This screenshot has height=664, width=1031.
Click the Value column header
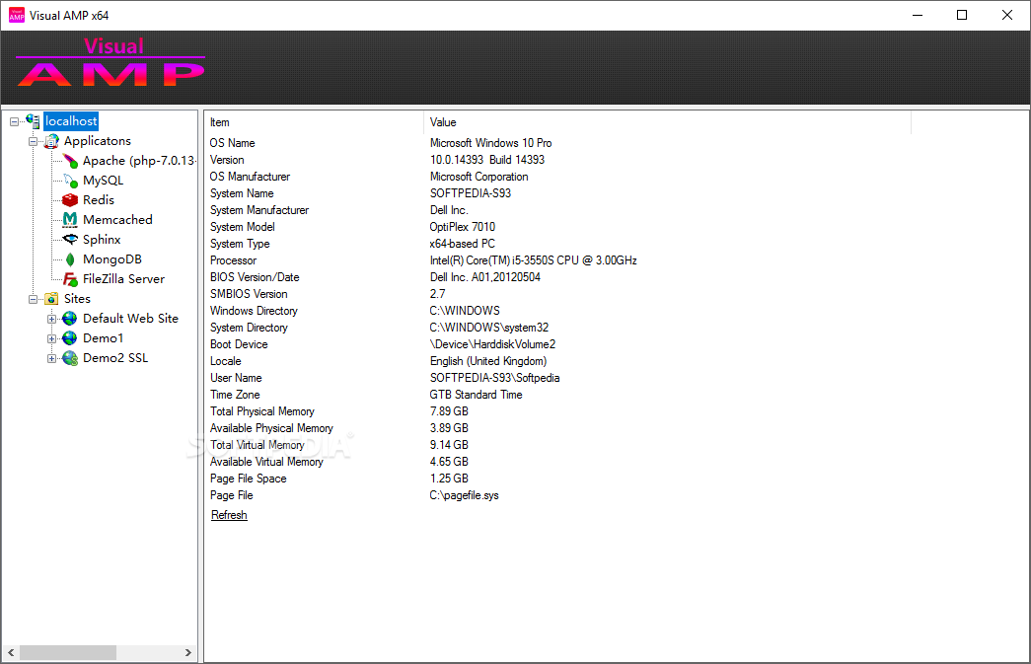pos(667,122)
